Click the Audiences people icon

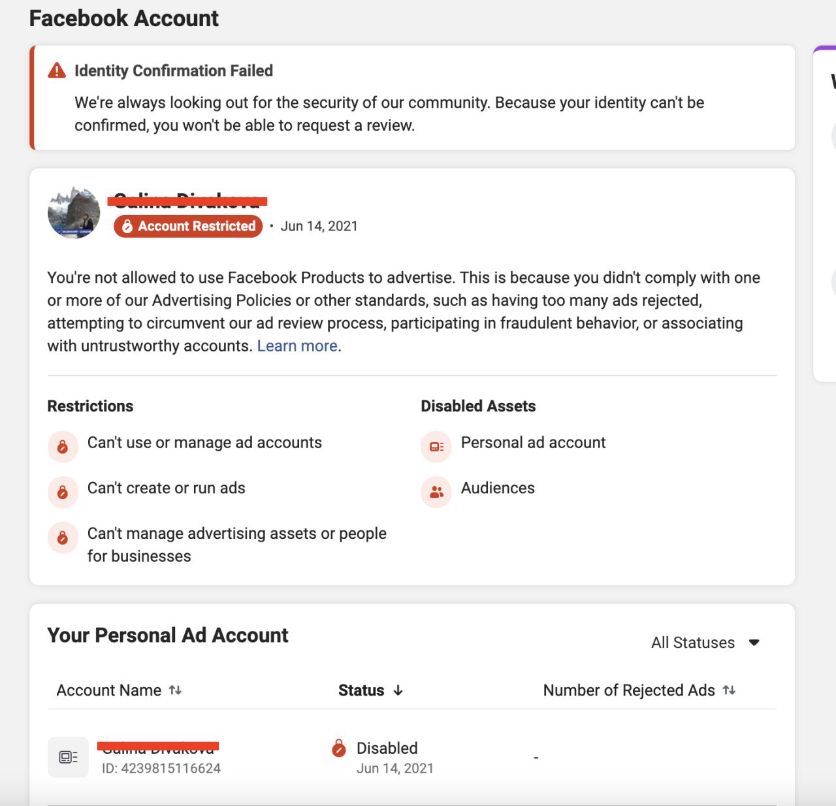pos(436,492)
